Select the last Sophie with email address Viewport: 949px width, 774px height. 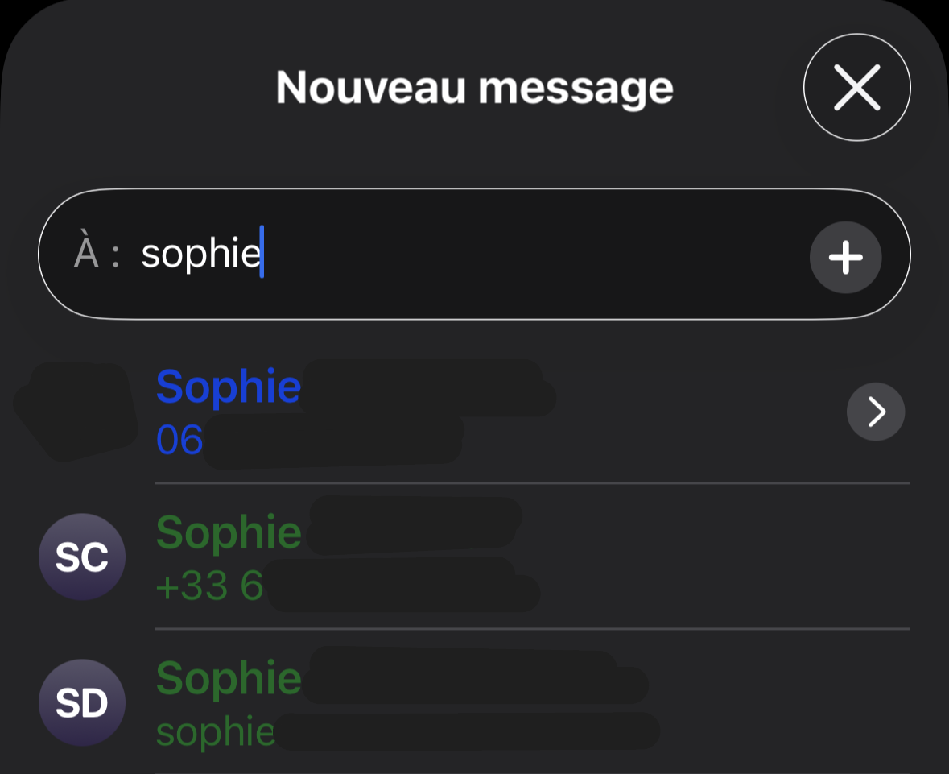click(229, 678)
